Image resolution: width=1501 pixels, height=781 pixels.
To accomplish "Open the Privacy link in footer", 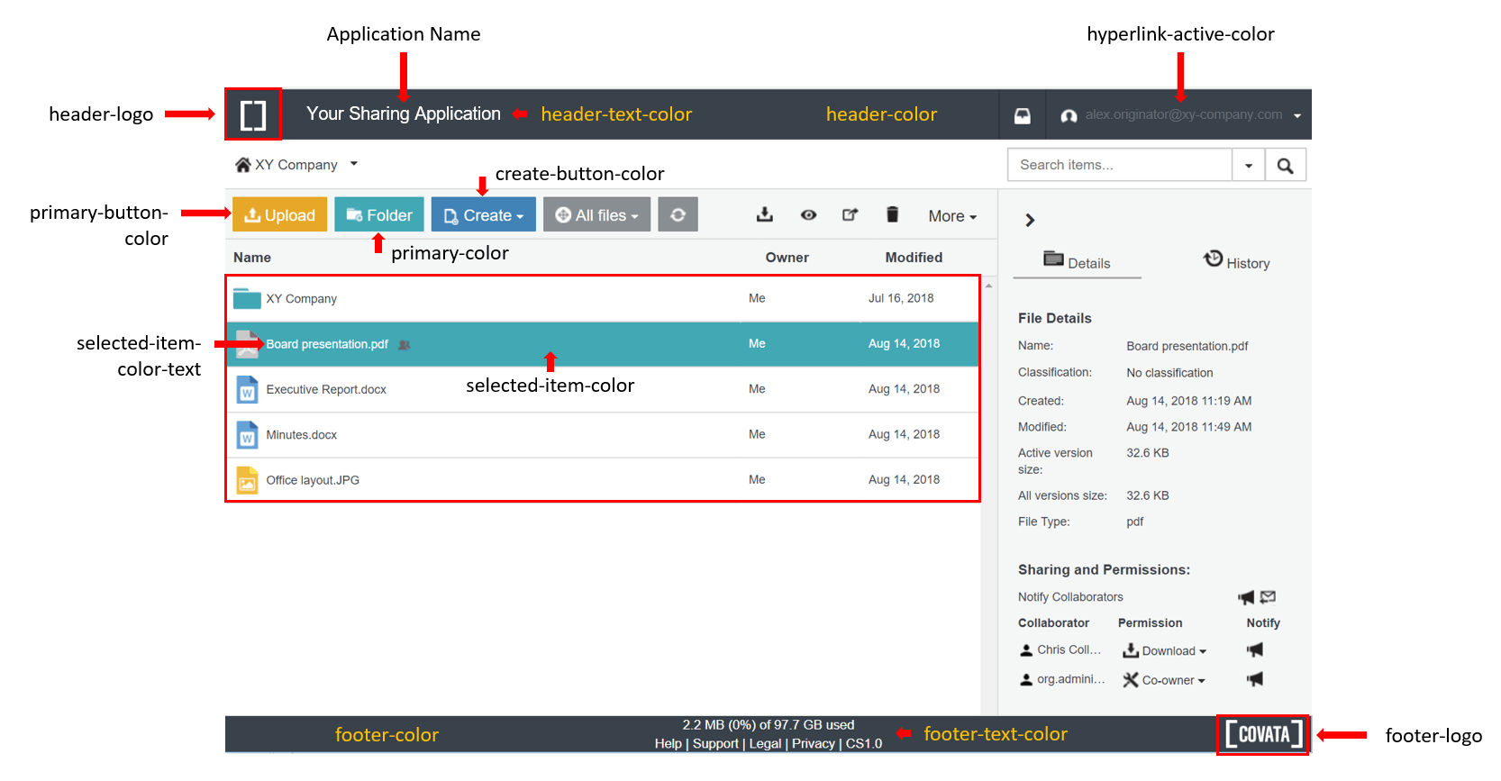I will (x=814, y=744).
